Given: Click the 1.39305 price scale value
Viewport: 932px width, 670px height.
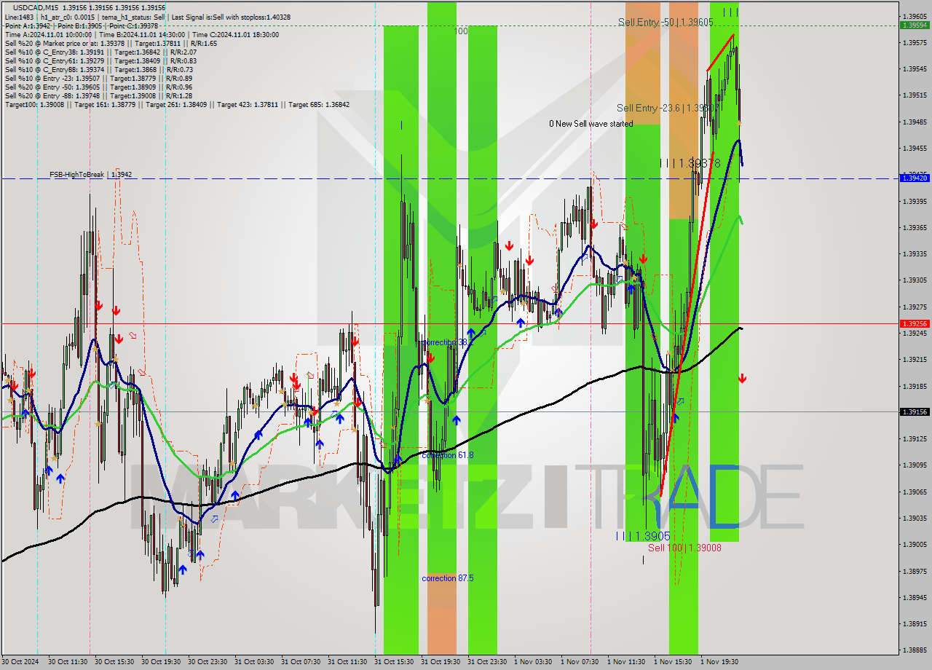Looking at the screenshot, I should 915,280.
